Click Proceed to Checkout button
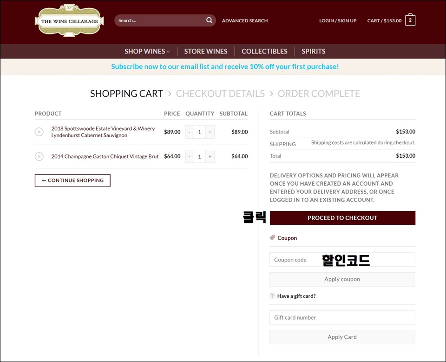 [342, 218]
